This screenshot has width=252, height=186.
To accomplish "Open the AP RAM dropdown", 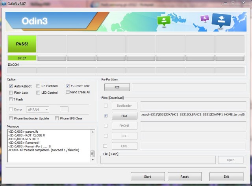I will click(x=37, y=110).
